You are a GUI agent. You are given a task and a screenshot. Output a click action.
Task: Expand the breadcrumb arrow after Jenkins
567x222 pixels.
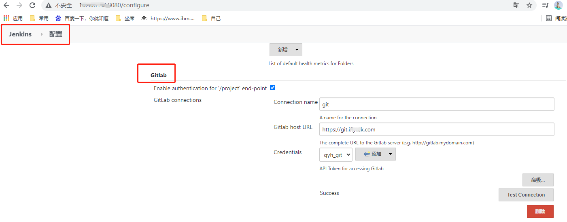[x=42, y=34]
